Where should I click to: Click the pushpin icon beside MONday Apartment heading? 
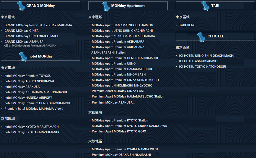point(106,6)
